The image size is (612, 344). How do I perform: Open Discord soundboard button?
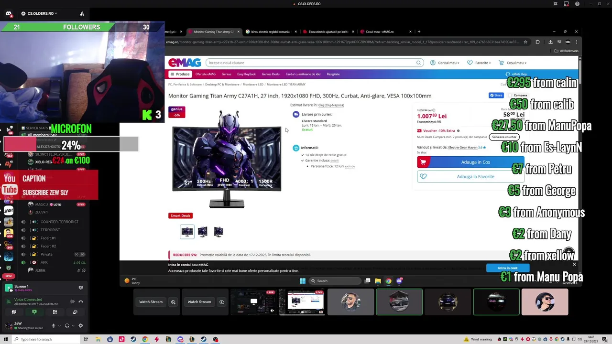click(x=75, y=312)
